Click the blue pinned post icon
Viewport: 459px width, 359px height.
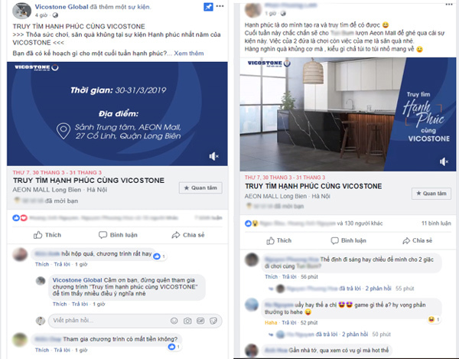pos(208,7)
